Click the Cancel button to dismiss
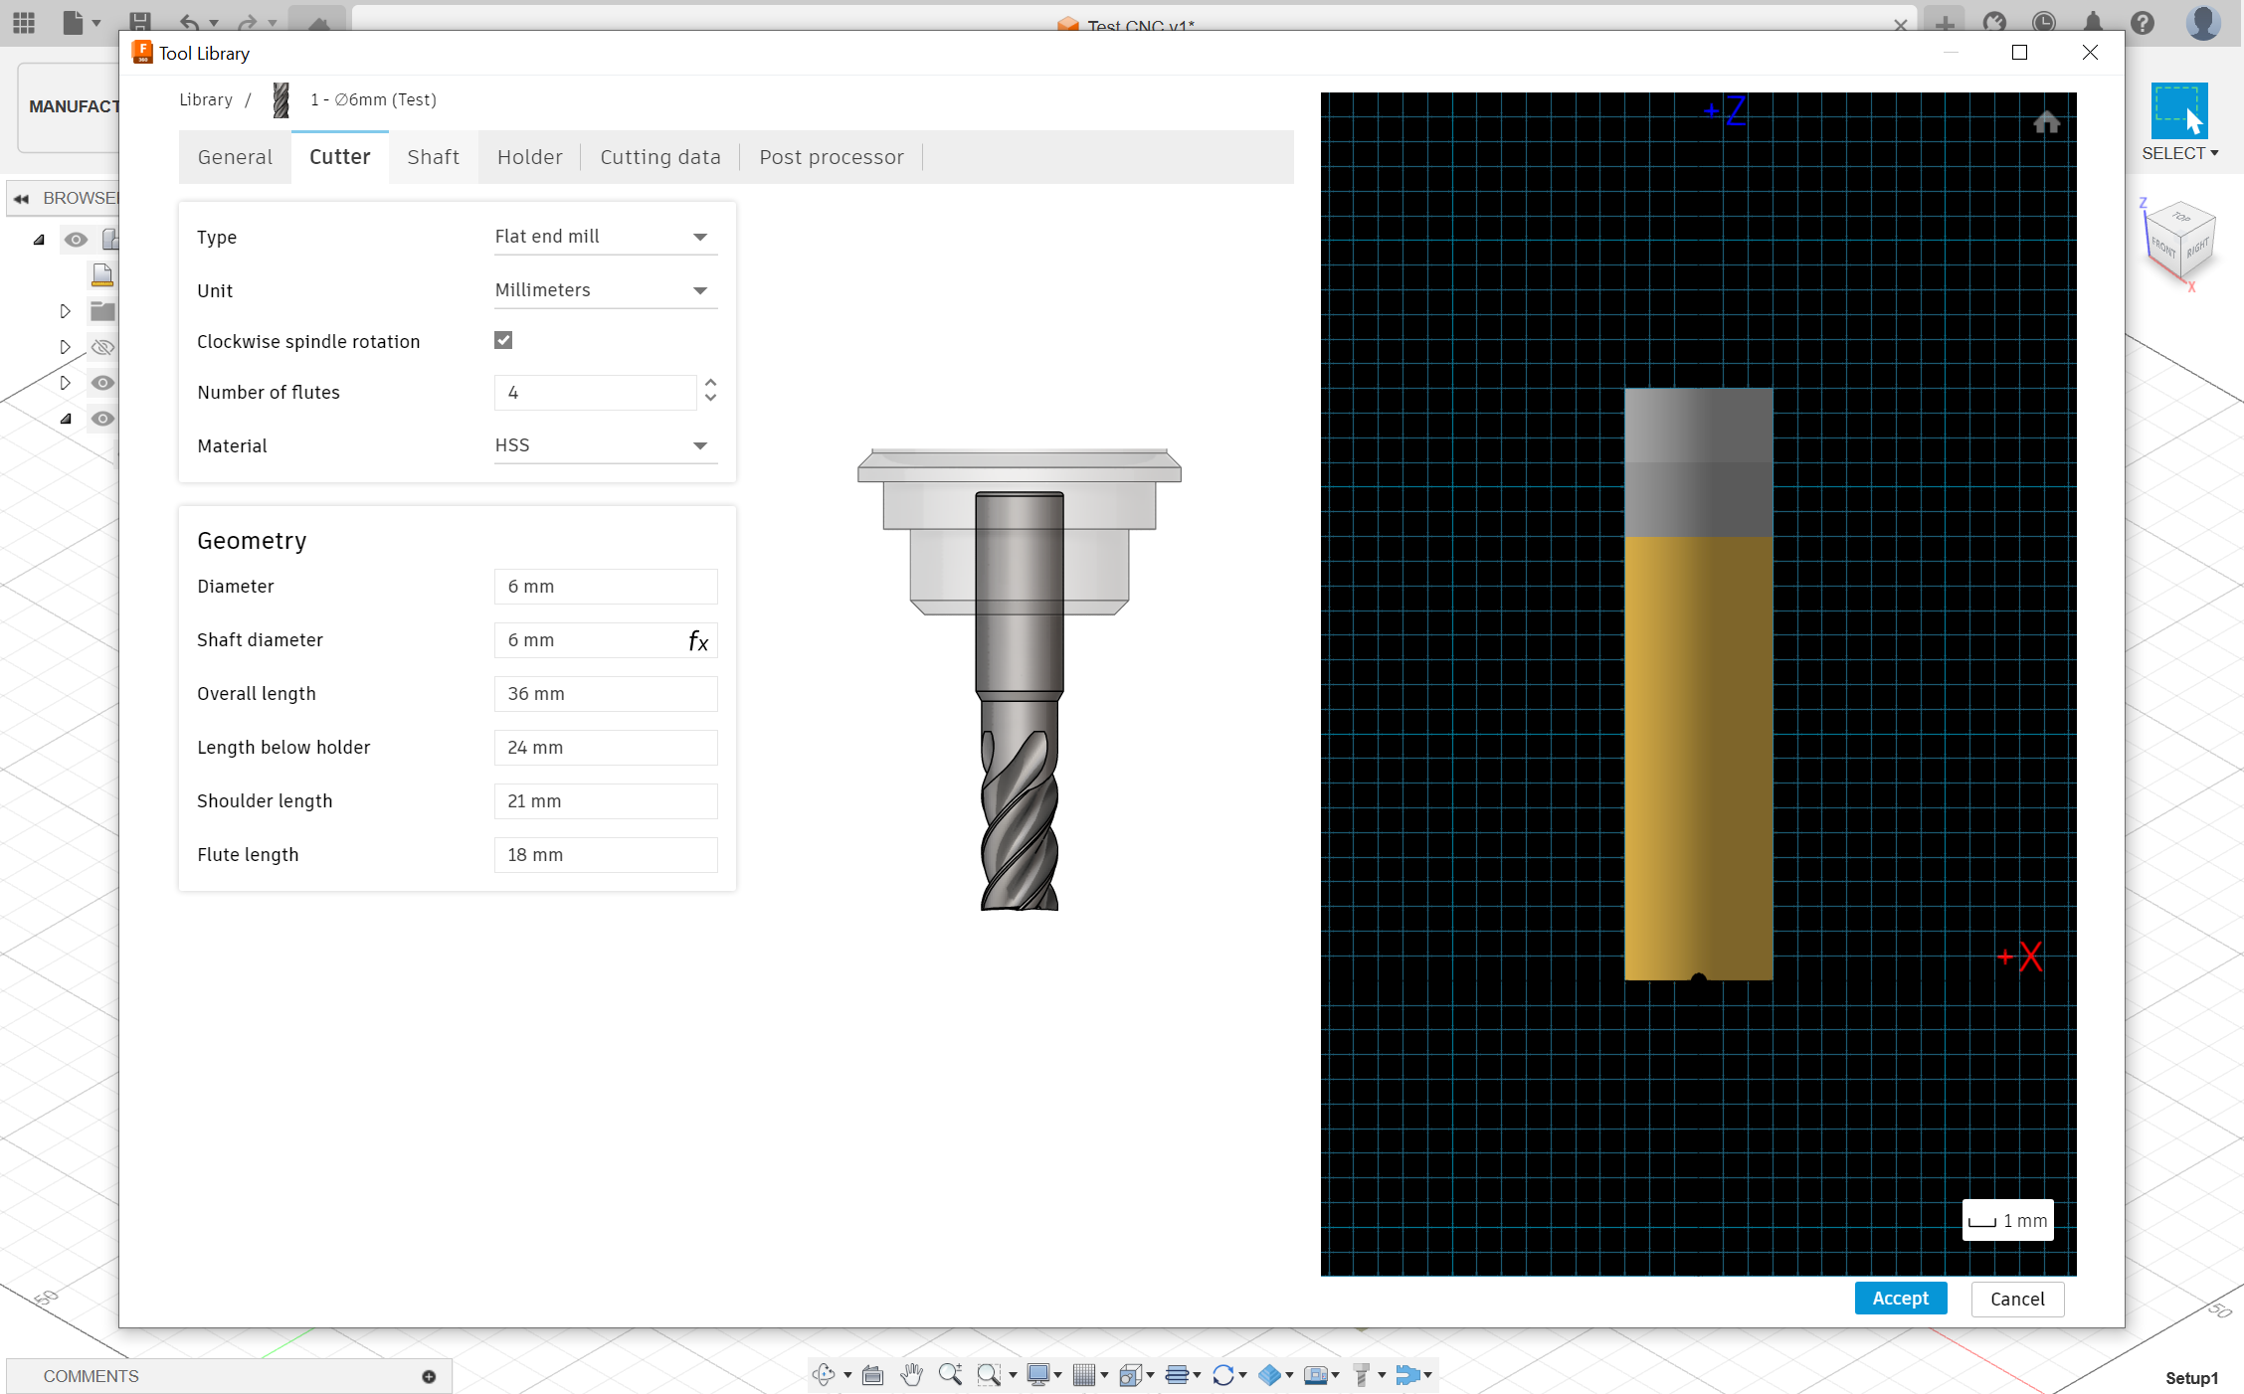Image resolution: width=2244 pixels, height=1394 pixels. point(2017,1298)
